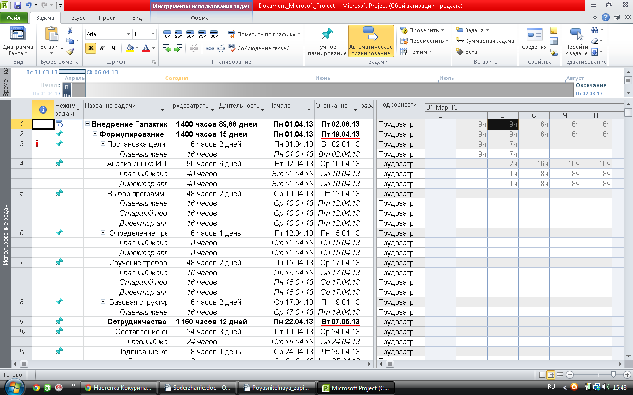
Task: Open task Notes yellow icon
Action: (x=554, y=31)
